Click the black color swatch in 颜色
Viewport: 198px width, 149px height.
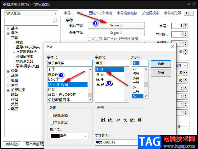point(55,136)
